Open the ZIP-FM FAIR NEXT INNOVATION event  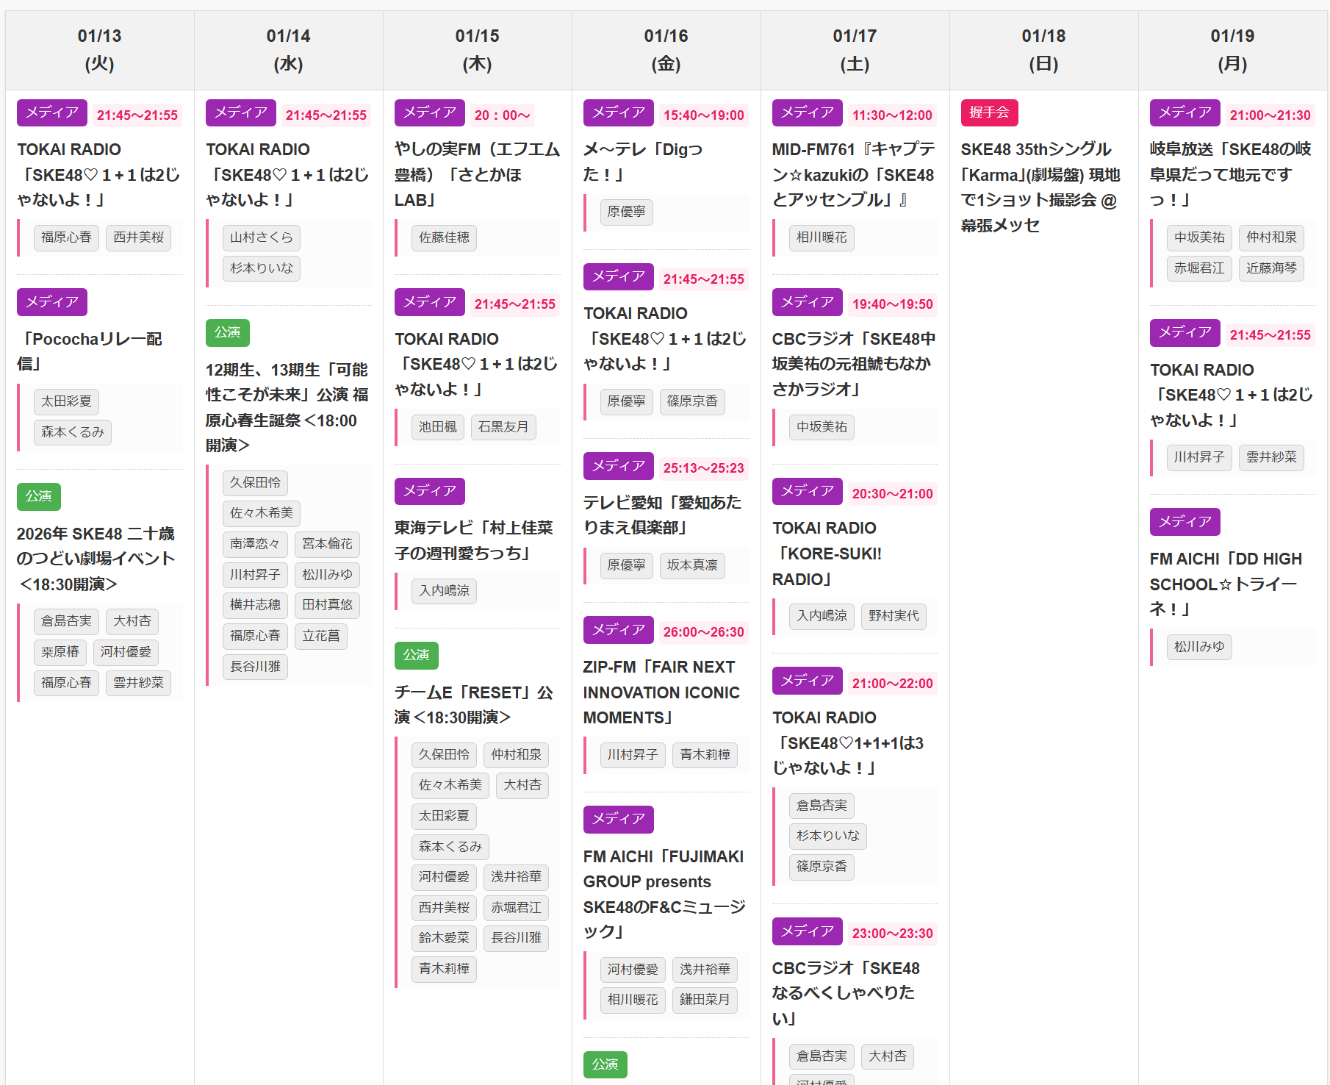[661, 692]
